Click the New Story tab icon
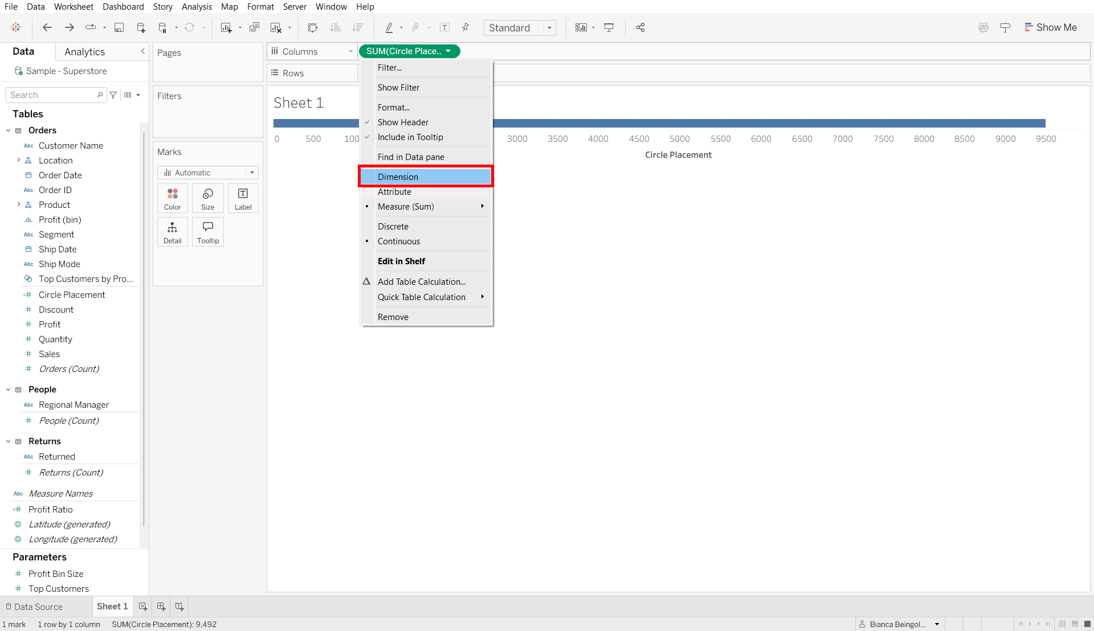This screenshot has width=1094, height=631. tap(179, 607)
